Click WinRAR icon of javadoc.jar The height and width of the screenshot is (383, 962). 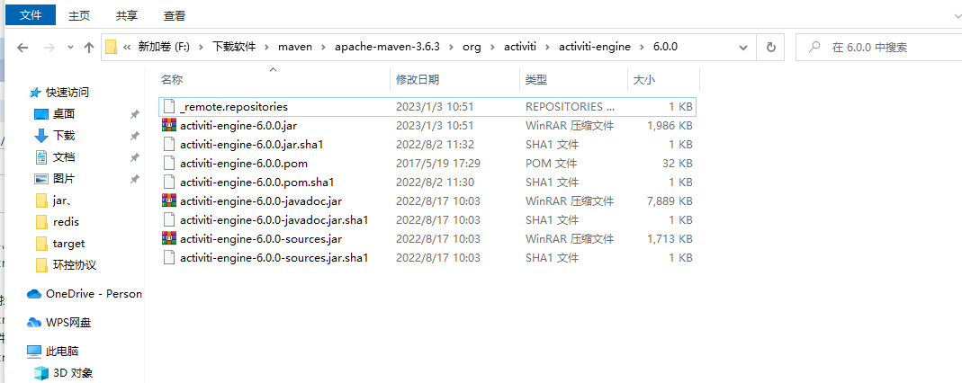pos(168,200)
